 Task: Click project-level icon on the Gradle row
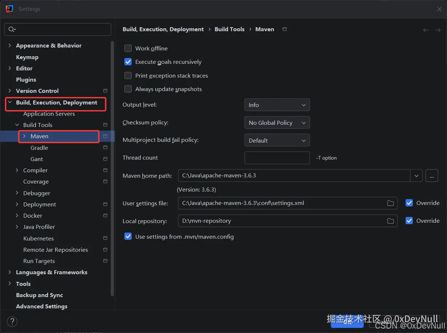[105, 148]
